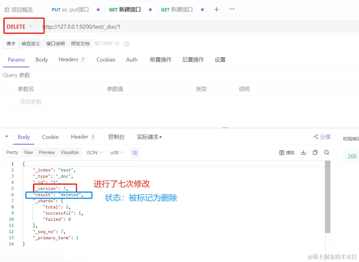Open the 实际请求 actual request tab
The image size is (359, 262).
click(149, 137)
